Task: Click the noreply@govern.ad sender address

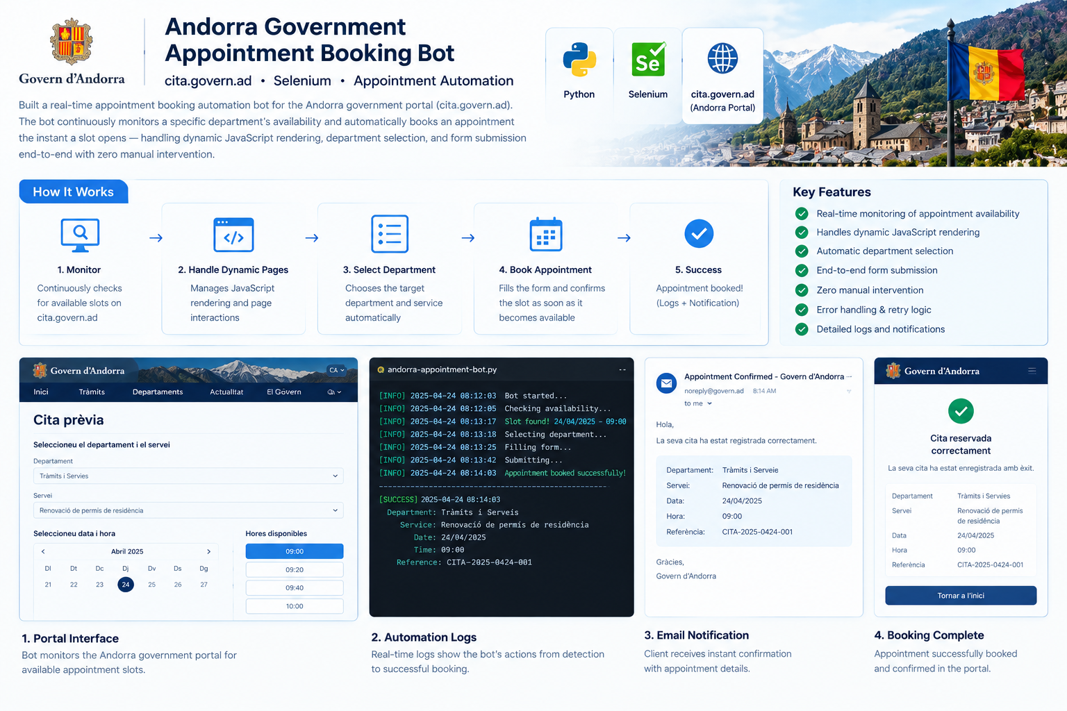Action: [714, 391]
